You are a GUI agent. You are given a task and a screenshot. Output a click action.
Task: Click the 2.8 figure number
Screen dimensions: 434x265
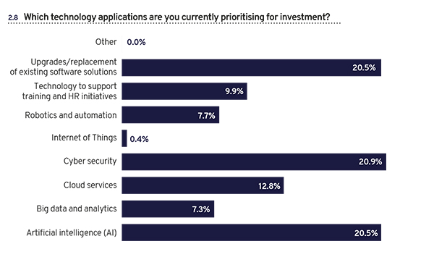pyautogui.click(x=13, y=18)
